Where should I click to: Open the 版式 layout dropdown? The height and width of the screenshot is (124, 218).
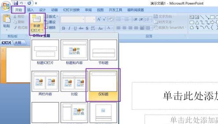(x=51, y=16)
